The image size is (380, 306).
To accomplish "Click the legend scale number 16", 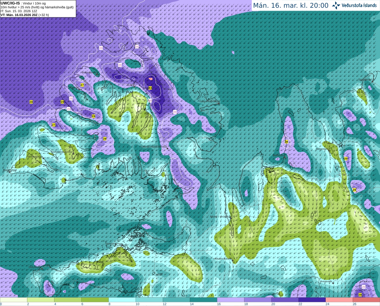I will click(x=219, y=304).
